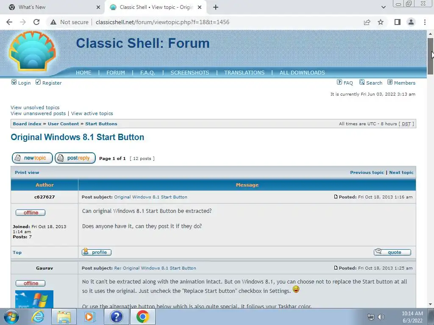This screenshot has width=434, height=325.
Task: Click the Chrome back arrow
Action: [9, 22]
